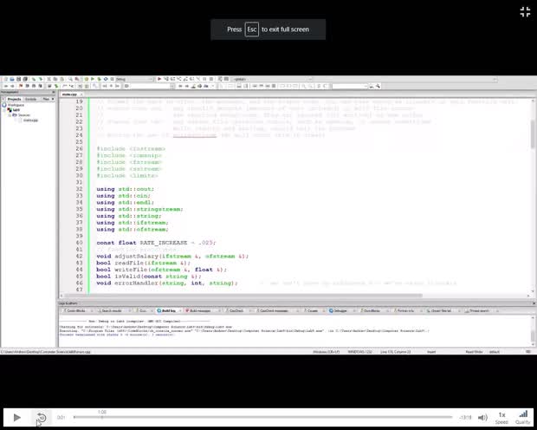Click the Copy toolbar icon

click(55, 79)
